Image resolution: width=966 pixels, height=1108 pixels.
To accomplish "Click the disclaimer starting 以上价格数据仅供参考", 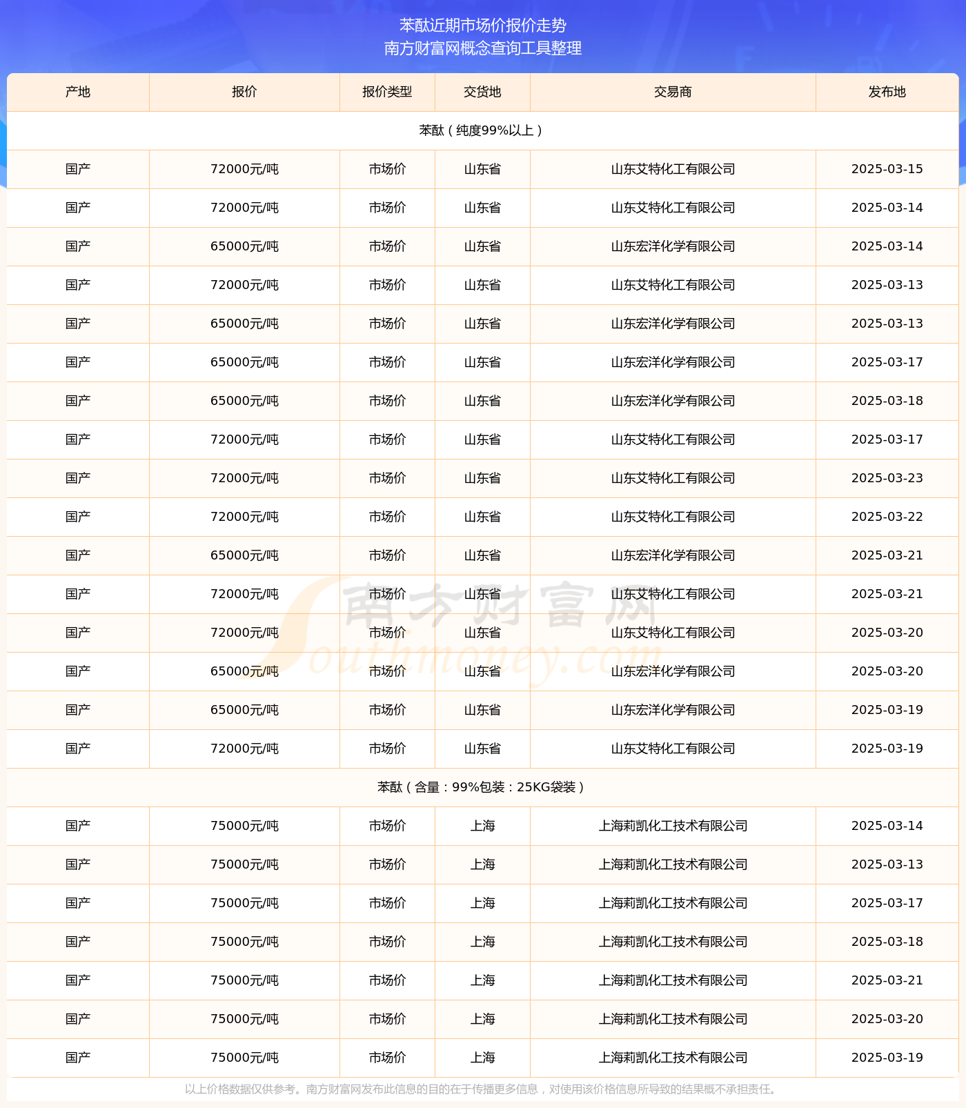I will (x=482, y=1089).
